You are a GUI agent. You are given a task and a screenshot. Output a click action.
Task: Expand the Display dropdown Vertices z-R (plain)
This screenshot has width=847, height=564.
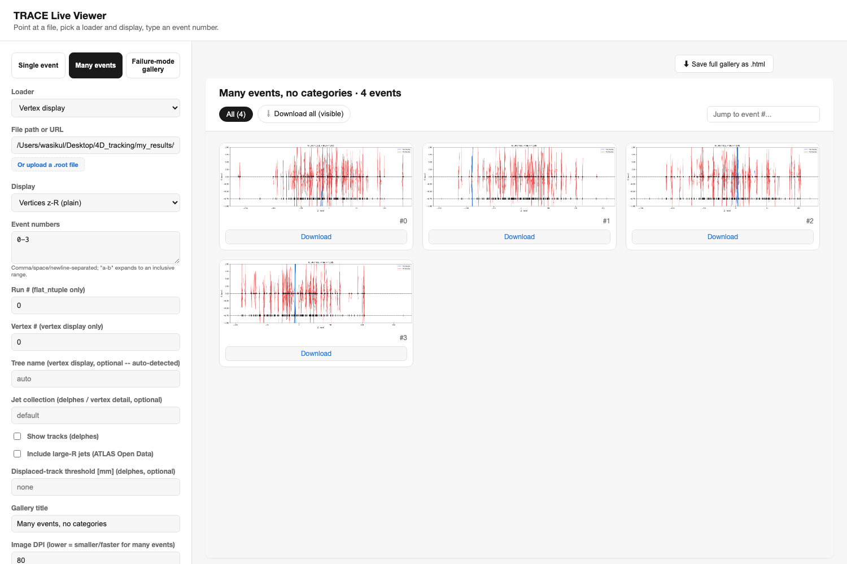(95, 203)
